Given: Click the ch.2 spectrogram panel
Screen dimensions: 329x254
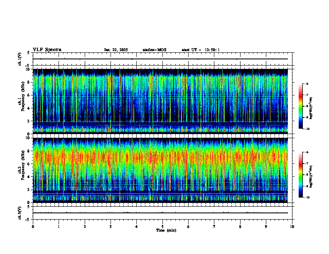Looking at the screenshot, I should click(160, 170).
